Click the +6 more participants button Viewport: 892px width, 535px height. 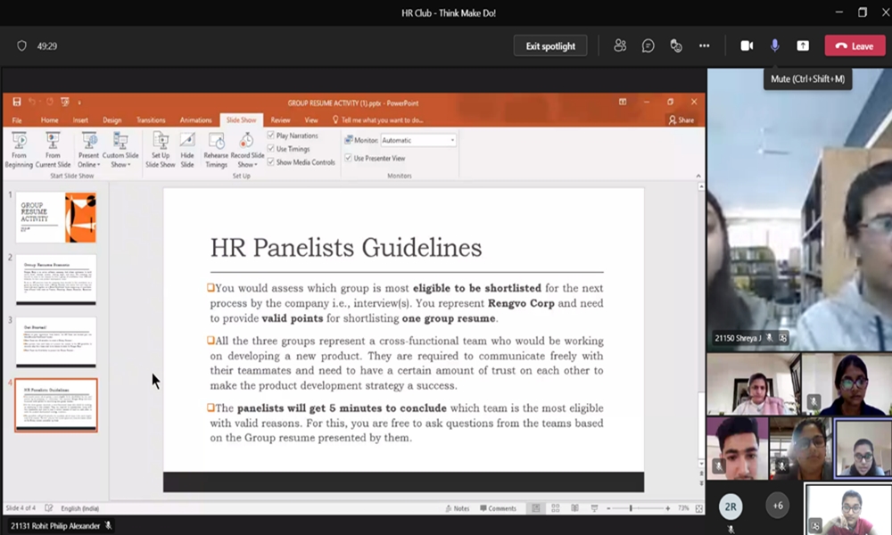coord(778,505)
